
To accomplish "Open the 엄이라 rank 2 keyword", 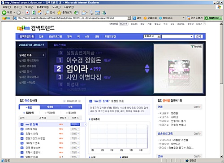I will tap(77, 69).
